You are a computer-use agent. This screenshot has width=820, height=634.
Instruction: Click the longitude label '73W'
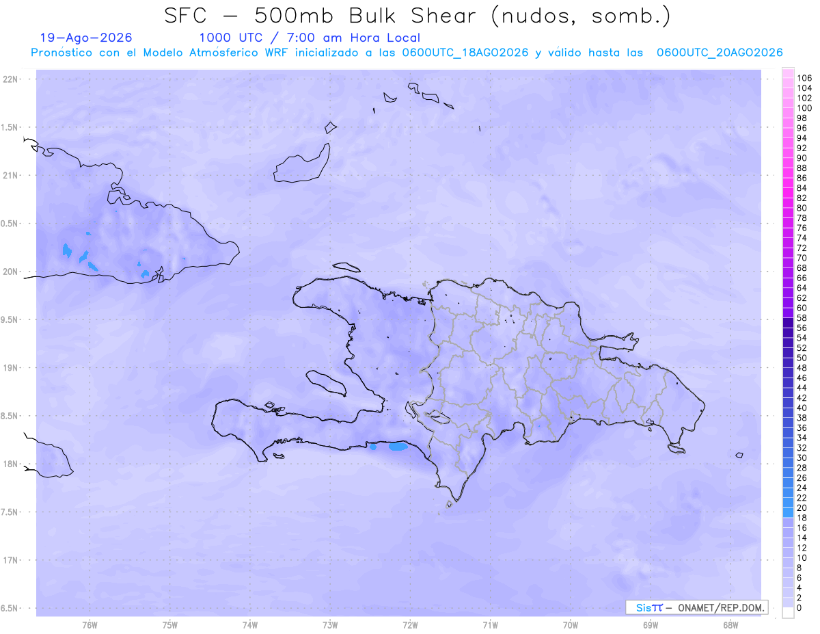coord(330,624)
